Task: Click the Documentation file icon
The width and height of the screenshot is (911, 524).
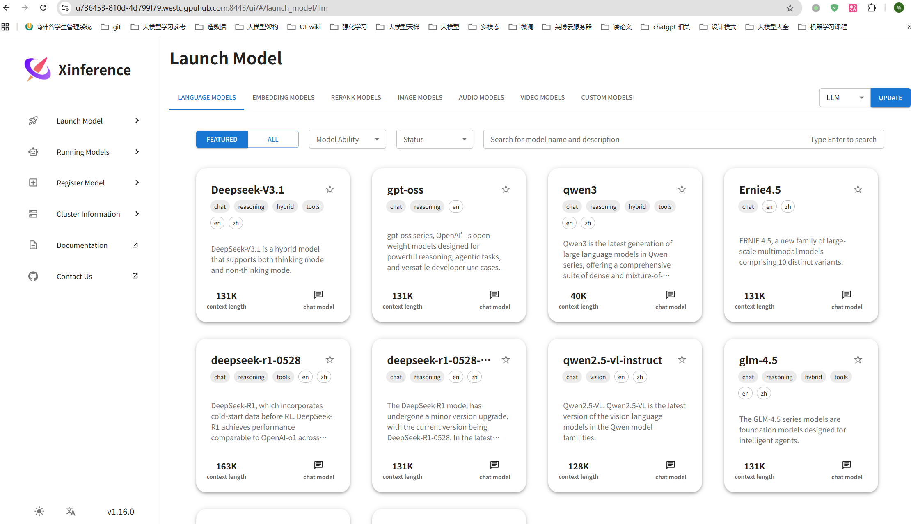Action: 33,245
